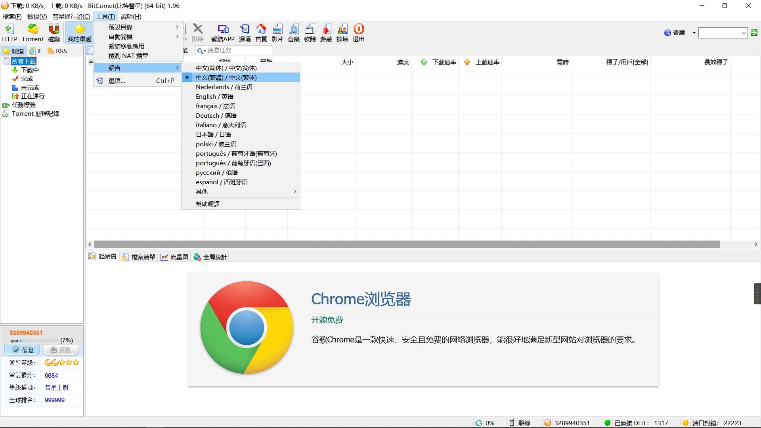
Task: Switch to the RSS sidebar tab
Action: tap(57, 51)
